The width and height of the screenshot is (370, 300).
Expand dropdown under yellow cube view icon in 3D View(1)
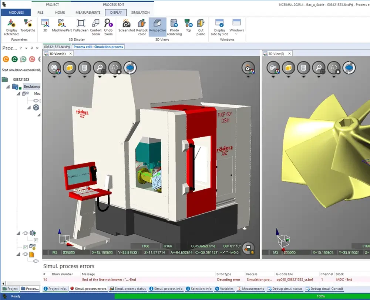click(70, 77)
